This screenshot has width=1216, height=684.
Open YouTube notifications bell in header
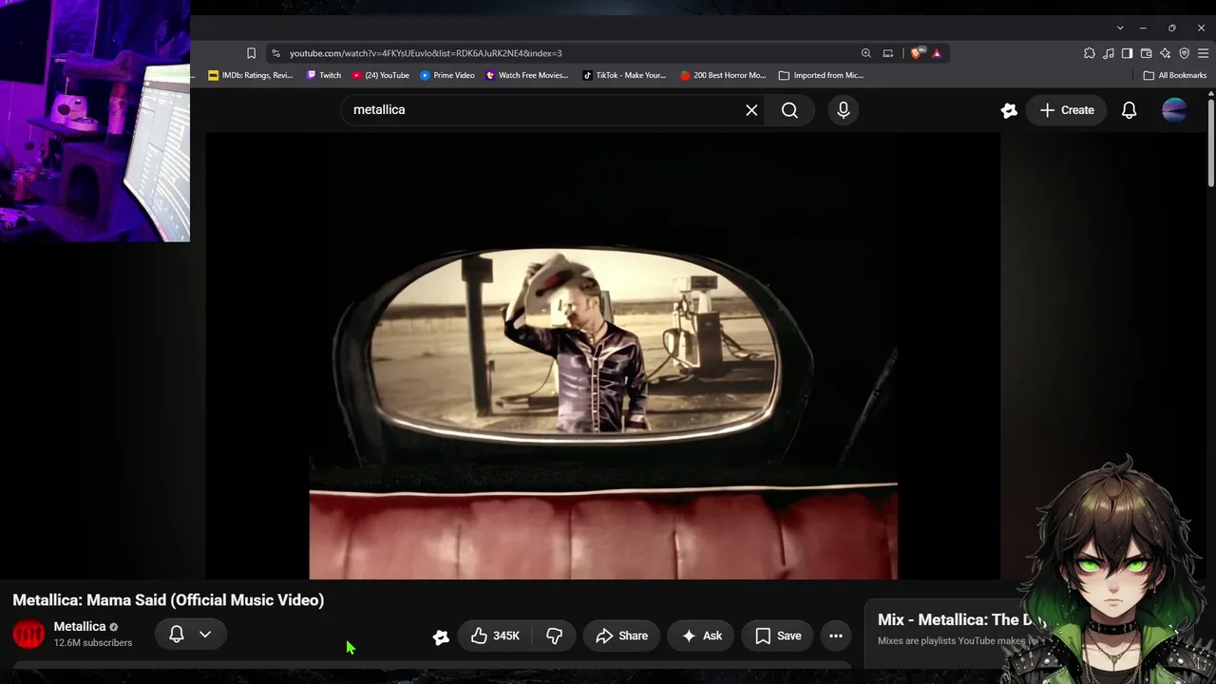click(1129, 110)
